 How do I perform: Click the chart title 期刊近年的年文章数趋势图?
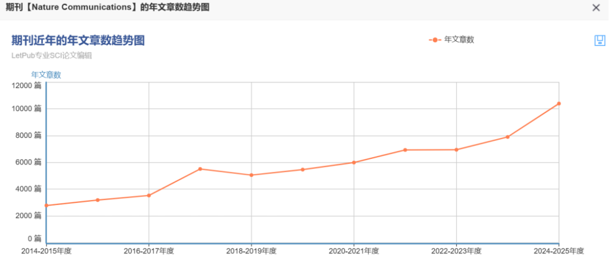point(78,41)
